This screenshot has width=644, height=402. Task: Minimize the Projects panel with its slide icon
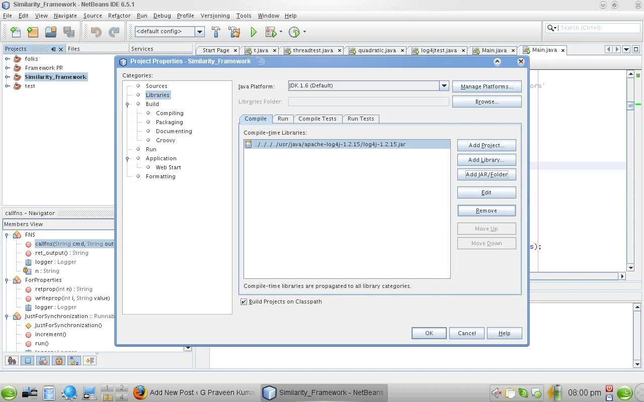[53, 49]
